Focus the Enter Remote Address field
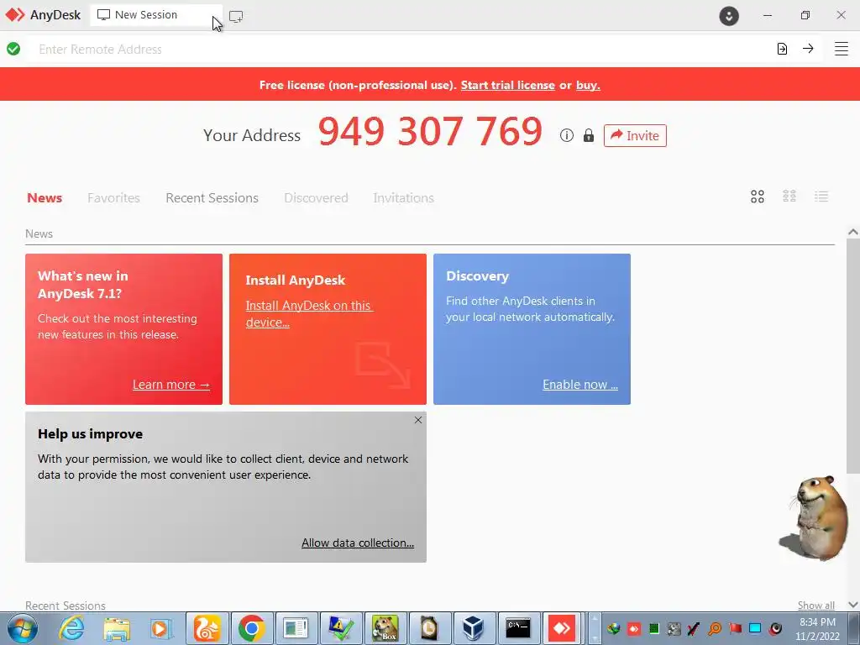This screenshot has height=645, width=860. (401, 50)
